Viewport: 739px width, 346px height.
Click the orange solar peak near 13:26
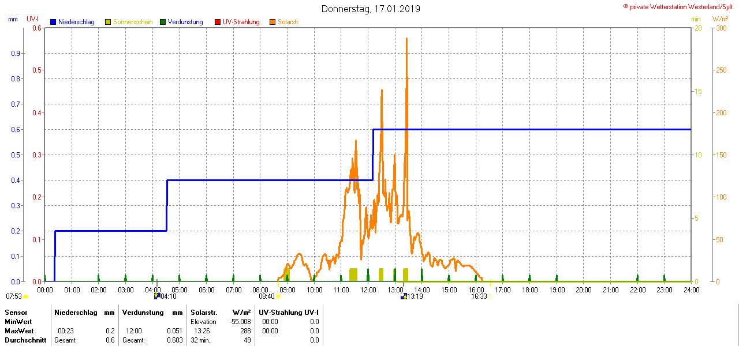(407, 40)
